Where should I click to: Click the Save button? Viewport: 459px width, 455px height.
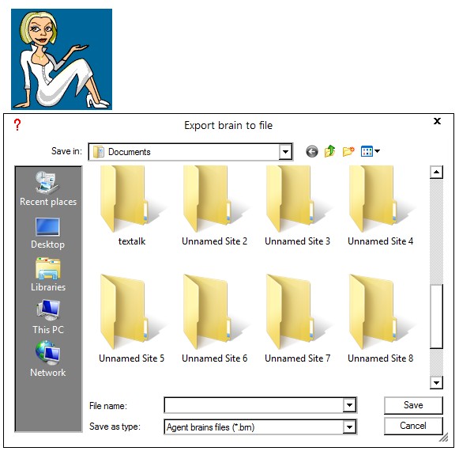point(413,405)
